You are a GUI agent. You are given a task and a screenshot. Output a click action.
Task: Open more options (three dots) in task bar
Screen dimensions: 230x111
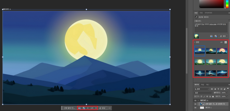[x=110, y=108]
